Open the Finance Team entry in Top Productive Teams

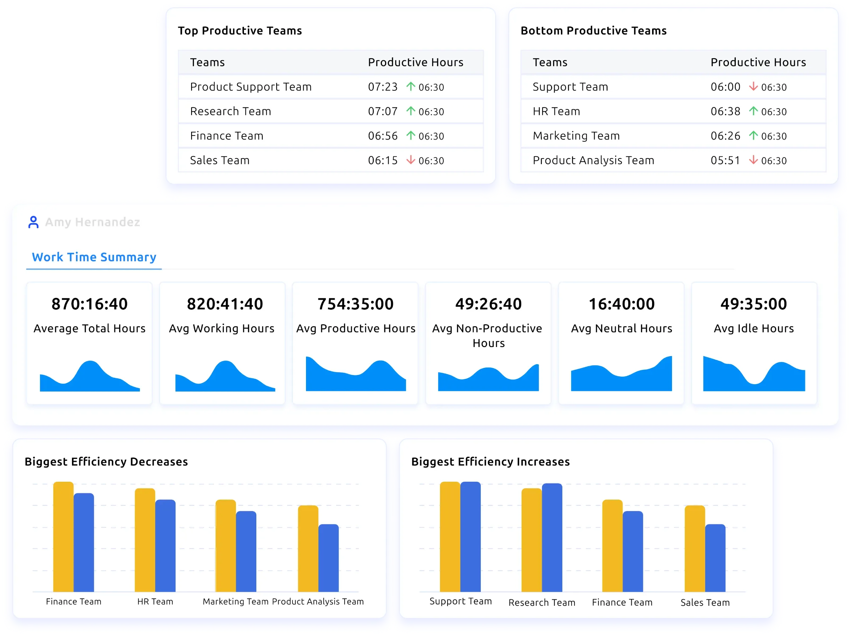tap(226, 136)
